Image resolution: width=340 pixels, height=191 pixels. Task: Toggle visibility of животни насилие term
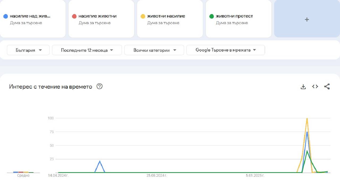(170, 19)
